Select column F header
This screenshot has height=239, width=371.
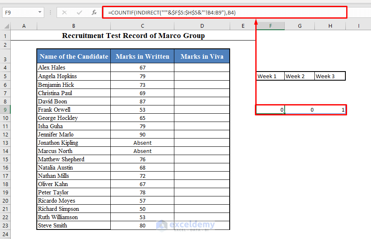[x=270, y=26]
